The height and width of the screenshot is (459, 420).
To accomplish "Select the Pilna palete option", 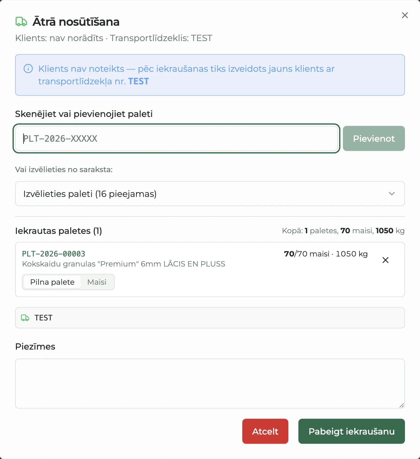I will 52,282.
